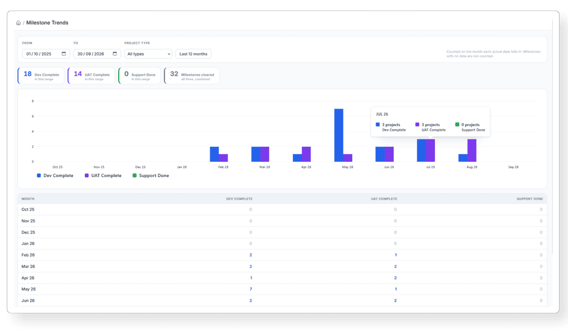Screen dimensions: 568x329
Task: Click the Jul 26 axis label on chart
Action: 430,167
